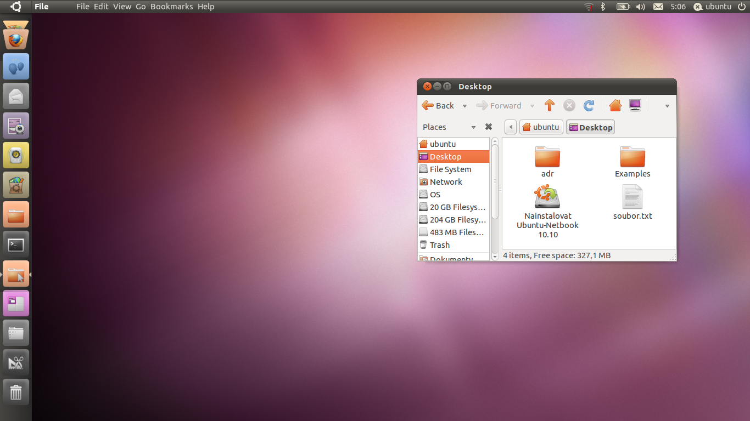Select 20 GB Filesystem in sidebar

(454, 207)
